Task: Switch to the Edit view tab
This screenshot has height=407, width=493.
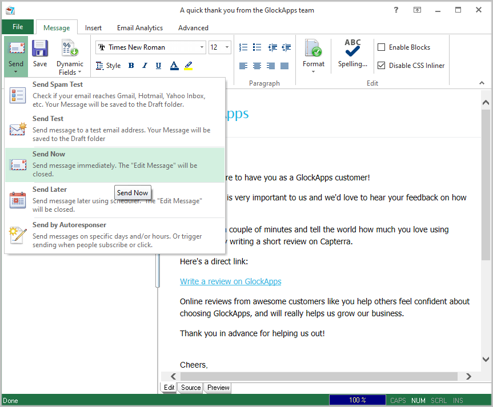Action: [x=169, y=388]
